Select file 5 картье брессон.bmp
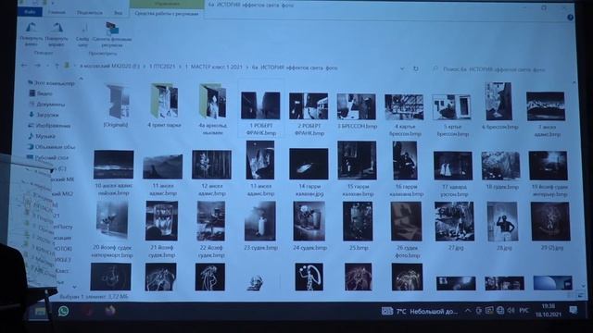593x333 pixels. (452, 115)
